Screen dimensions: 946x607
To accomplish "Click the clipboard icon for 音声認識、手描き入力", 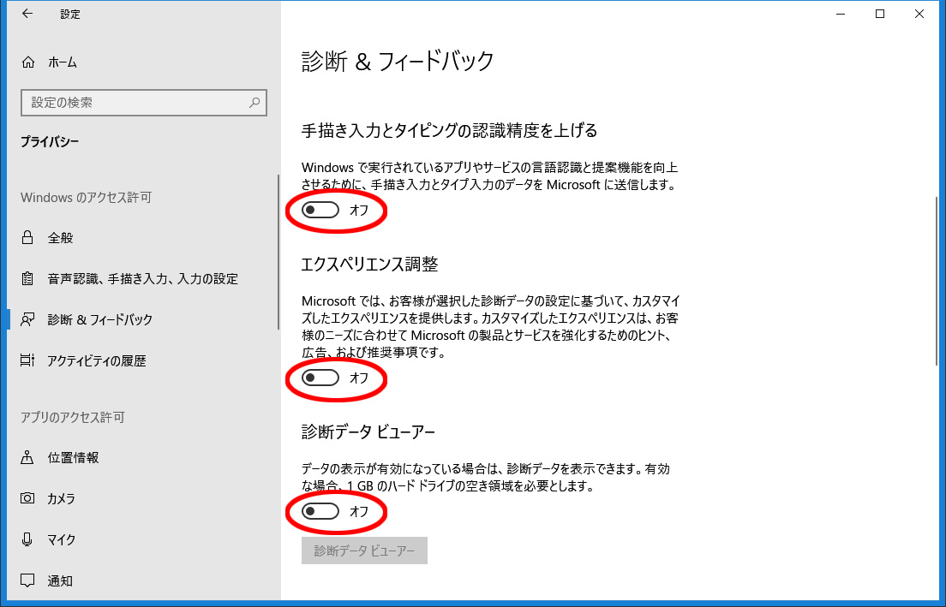I will click(27, 278).
